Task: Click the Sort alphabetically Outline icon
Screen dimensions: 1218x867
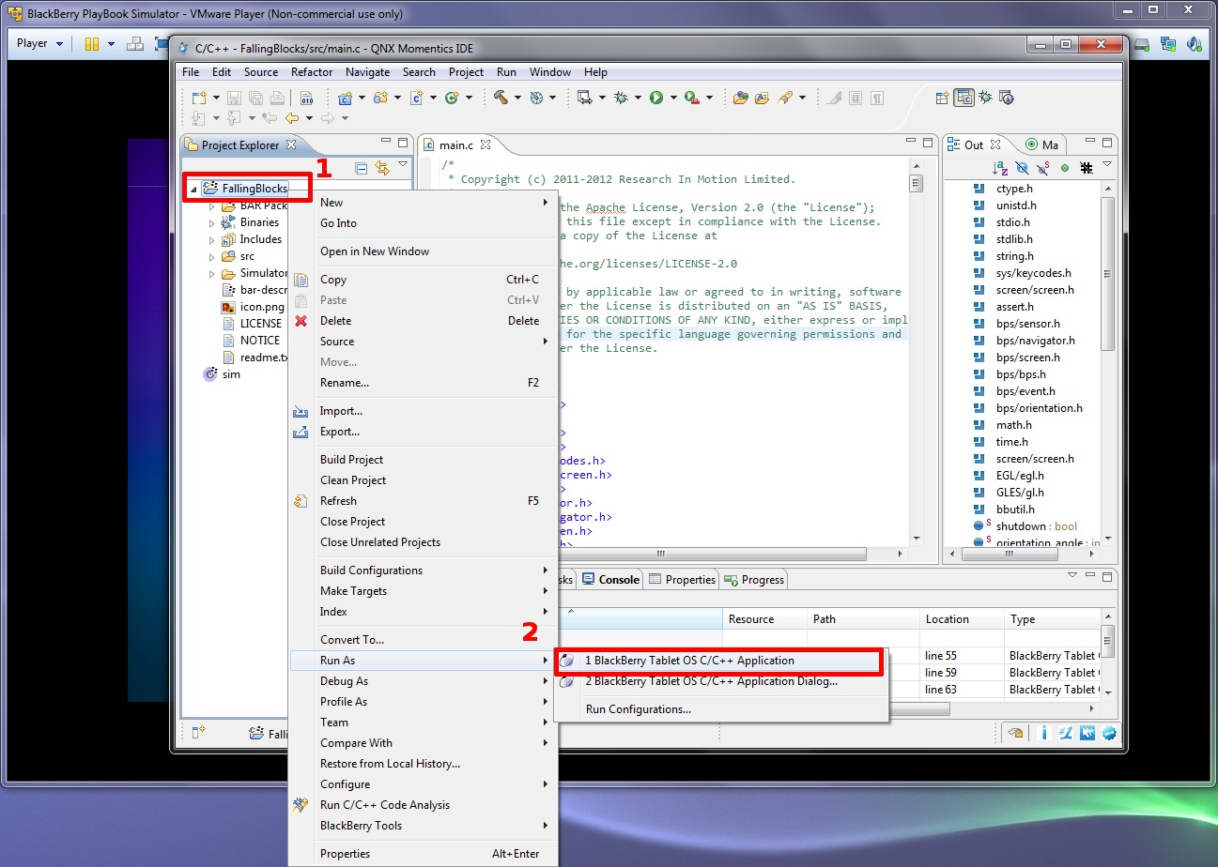Action: [x=1000, y=168]
